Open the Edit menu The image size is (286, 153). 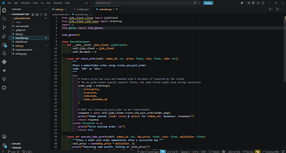click(16, 3)
